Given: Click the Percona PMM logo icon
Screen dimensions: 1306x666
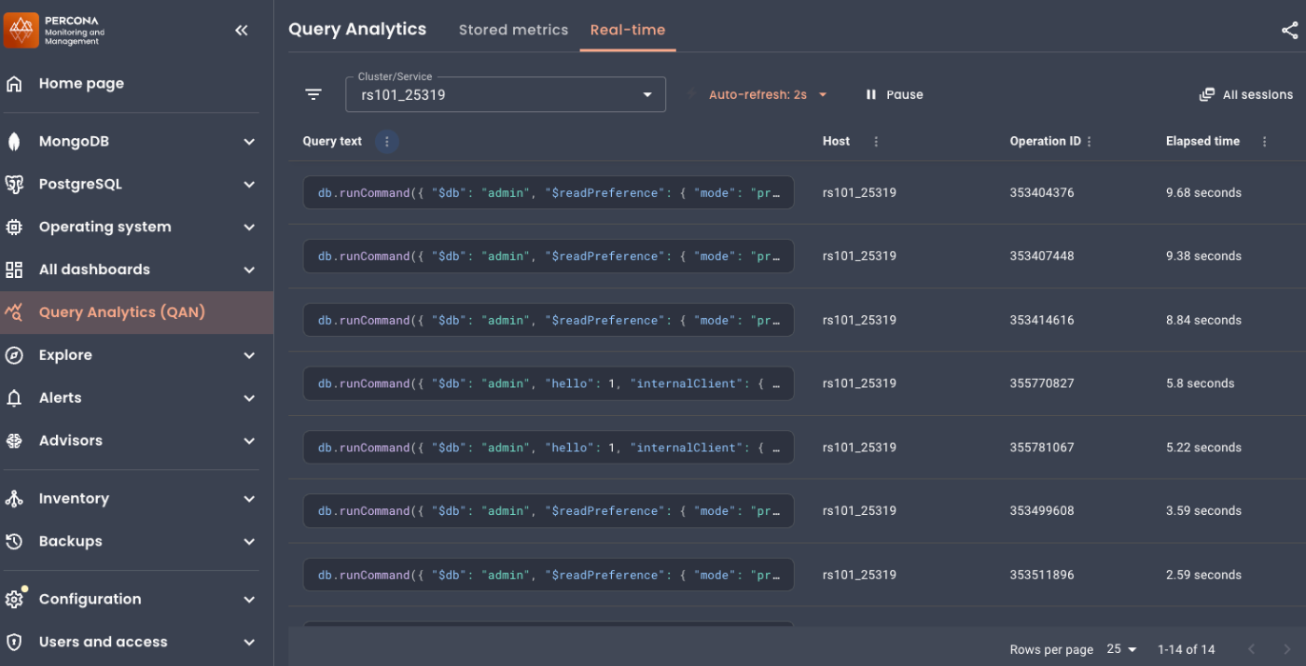Looking at the screenshot, I should (21, 30).
